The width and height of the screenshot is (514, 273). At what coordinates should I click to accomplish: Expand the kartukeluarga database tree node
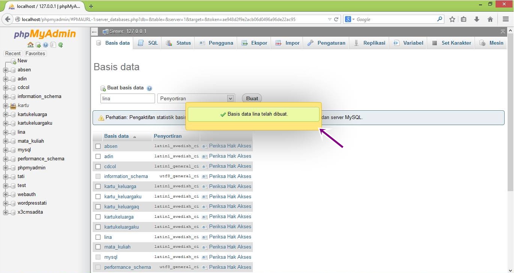pyautogui.click(x=6, y=115)
